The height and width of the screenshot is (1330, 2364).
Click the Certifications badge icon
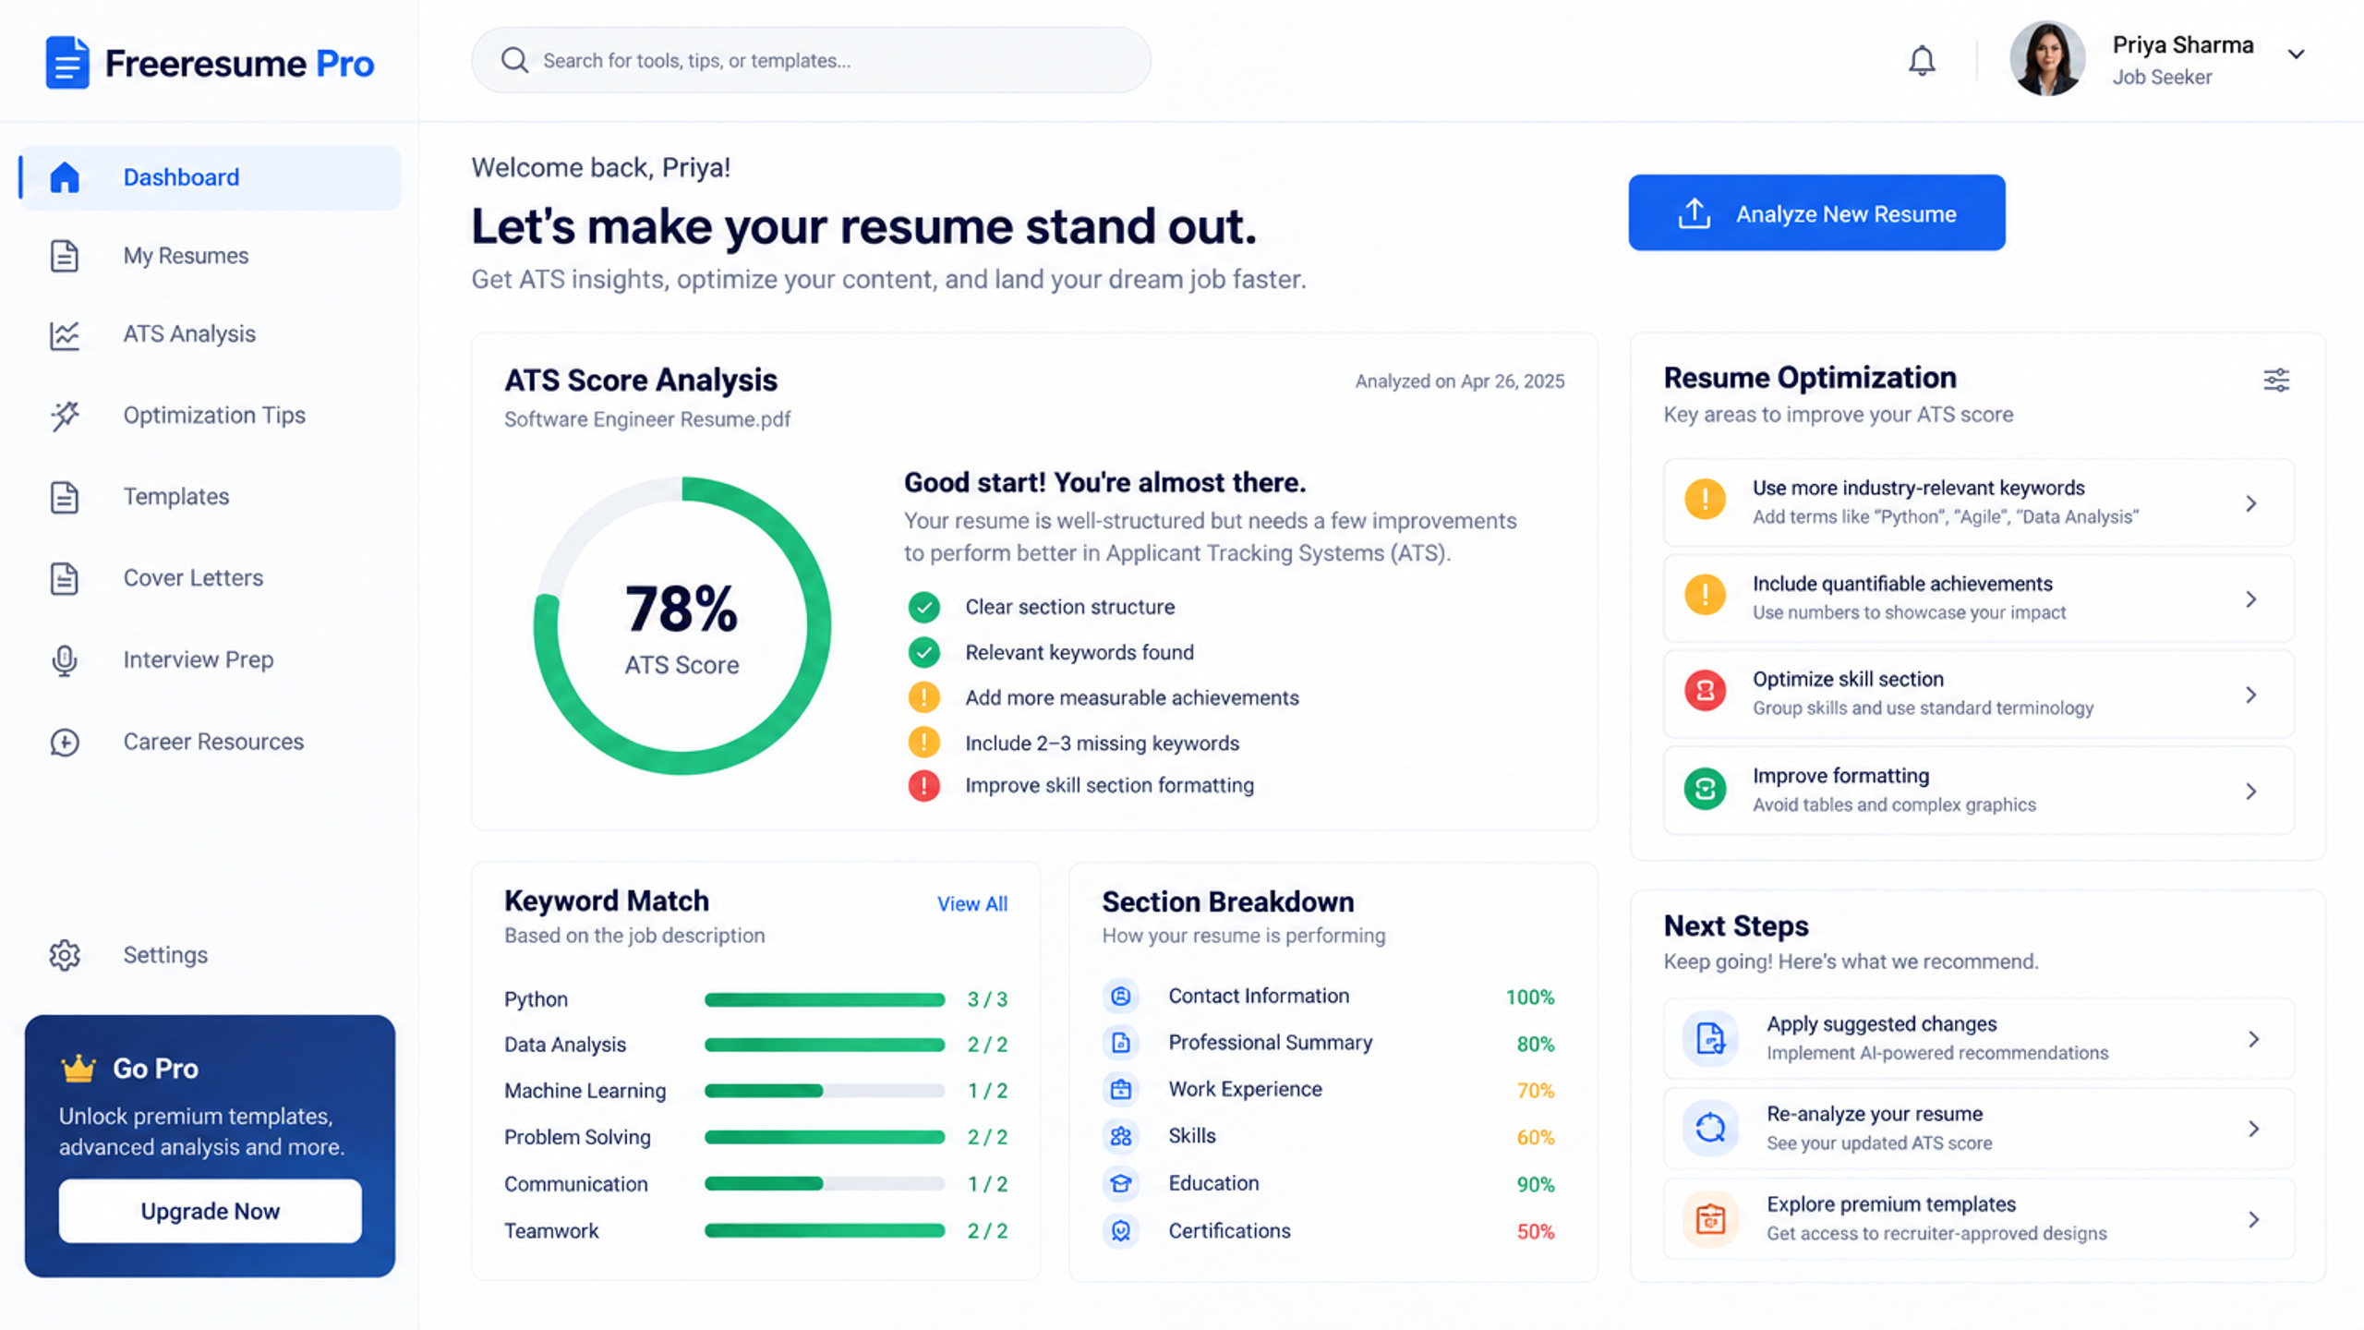[x=1120, y=1231]
